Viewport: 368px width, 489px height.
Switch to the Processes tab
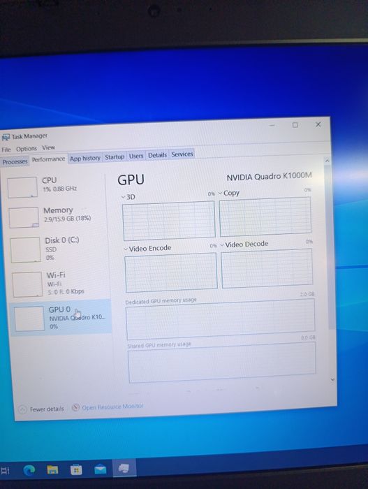click(15, 161)
